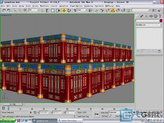Open the Rendering menu
Image resolution: width=164 pixels, height=123 pixels.
pos(89,6)
